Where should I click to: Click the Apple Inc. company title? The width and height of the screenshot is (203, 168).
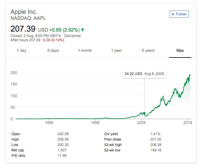coord(24,12)
